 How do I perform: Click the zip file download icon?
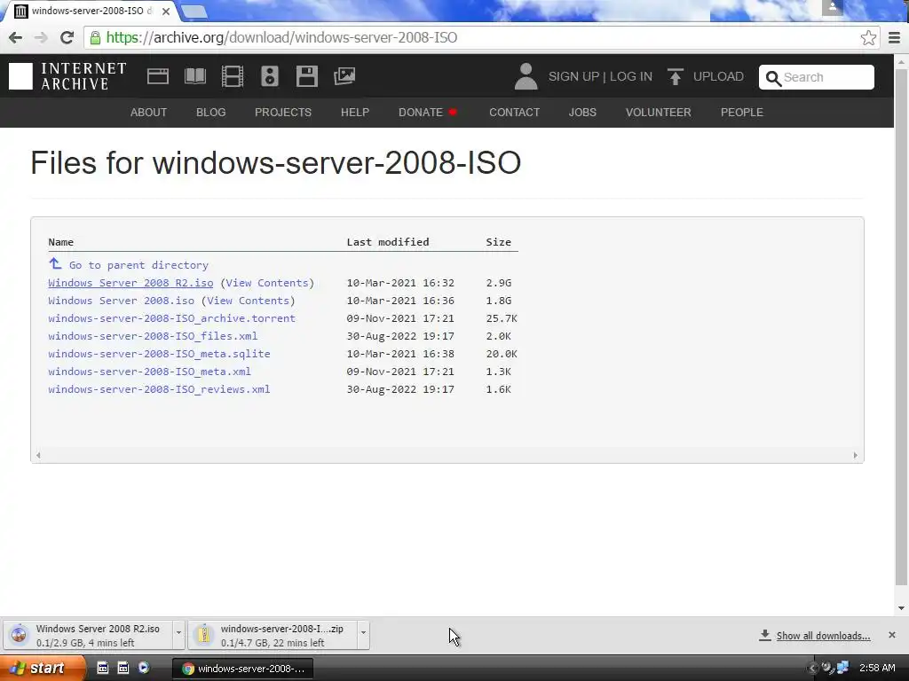coord(203,635)
